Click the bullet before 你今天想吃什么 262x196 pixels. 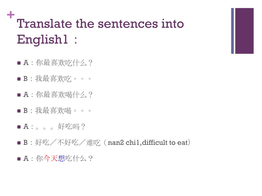click(x=19, y=159)
